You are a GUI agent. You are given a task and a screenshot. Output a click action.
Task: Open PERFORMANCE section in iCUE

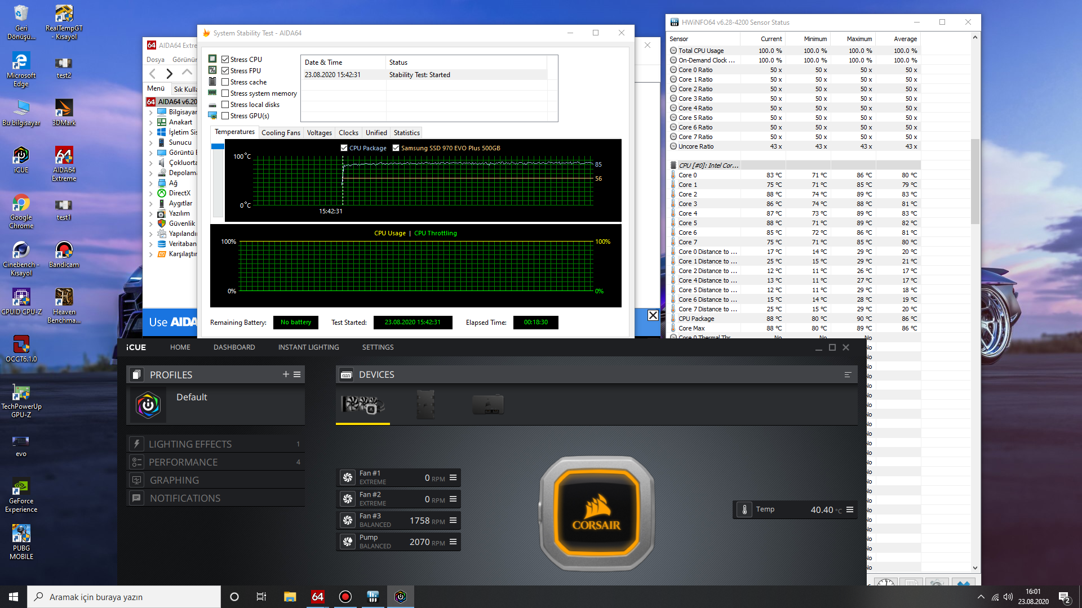tap(216, 462)
